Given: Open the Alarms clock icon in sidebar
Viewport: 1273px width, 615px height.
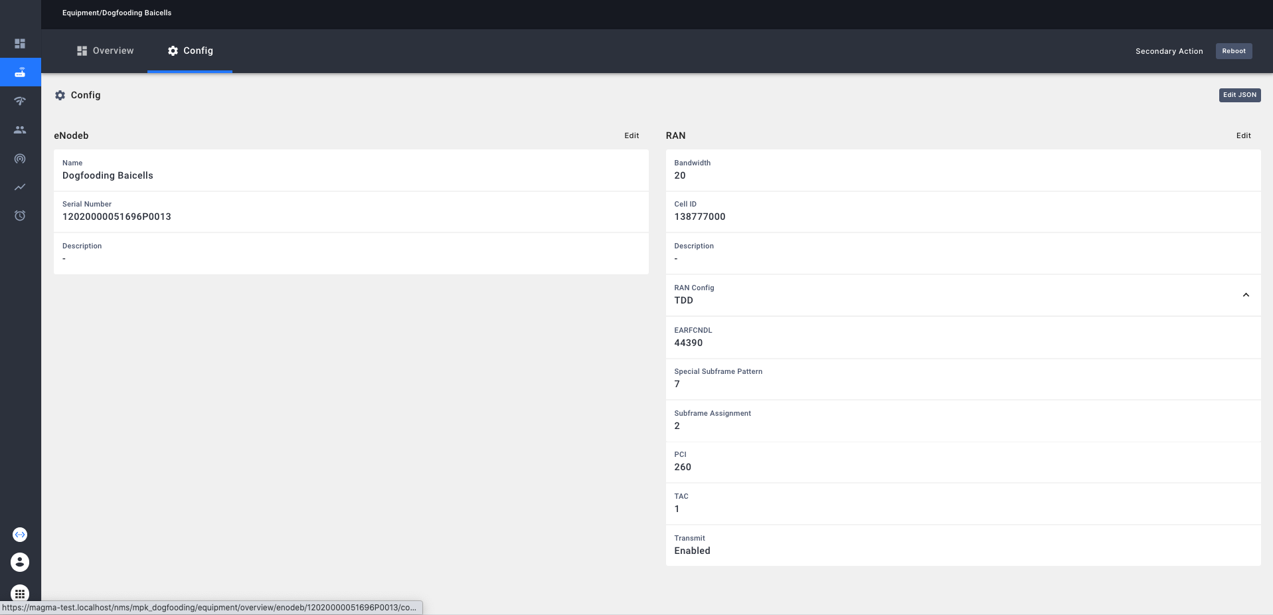Looking at the screenshot, I should (20, 216).
